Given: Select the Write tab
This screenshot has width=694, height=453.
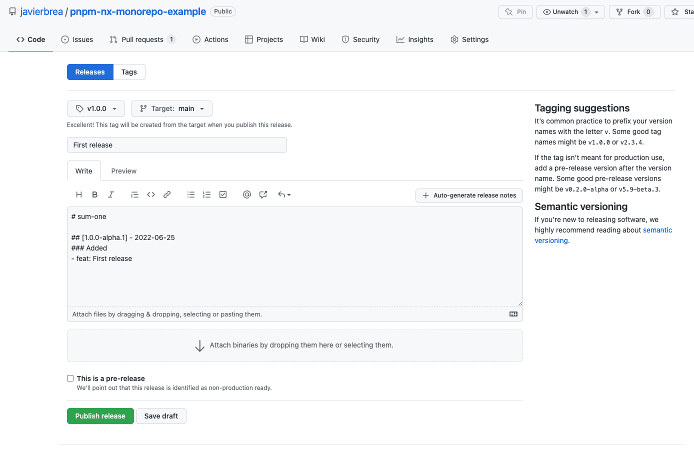Looking at the screenshot, I should 84,171.
